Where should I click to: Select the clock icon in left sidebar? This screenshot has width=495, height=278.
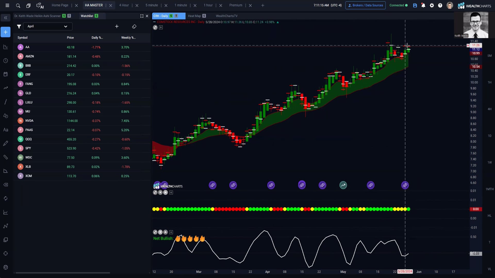(5, 61)
